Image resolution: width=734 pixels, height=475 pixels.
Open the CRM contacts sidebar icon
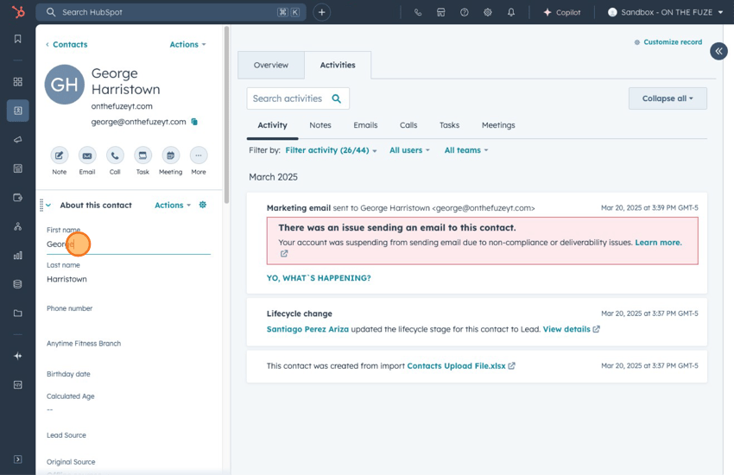coord(18,111)
